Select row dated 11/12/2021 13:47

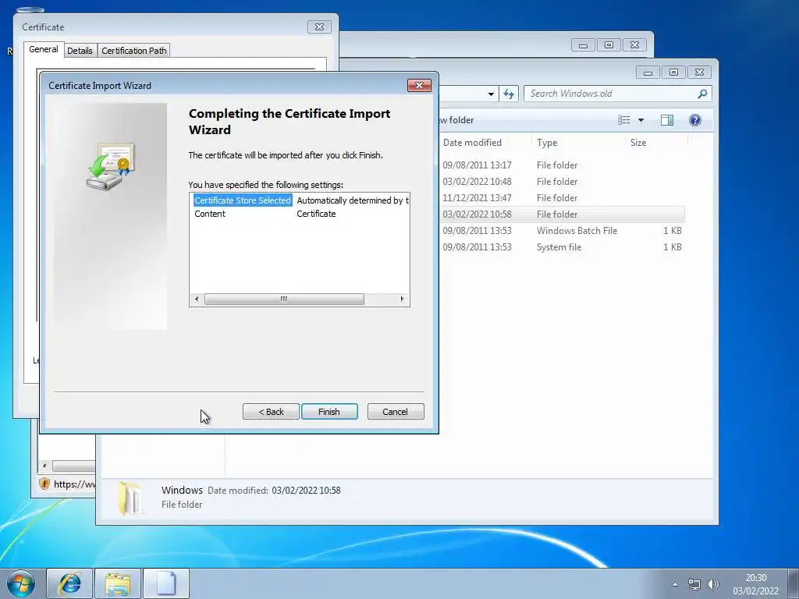click(x=560, y=197)
